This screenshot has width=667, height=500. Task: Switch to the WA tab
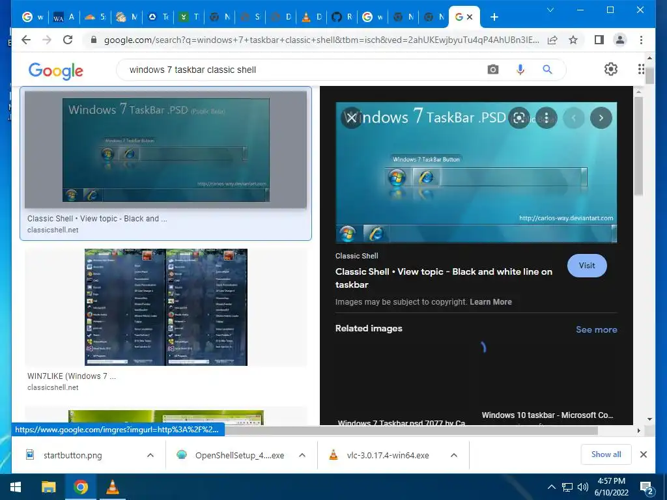[64, 17]
